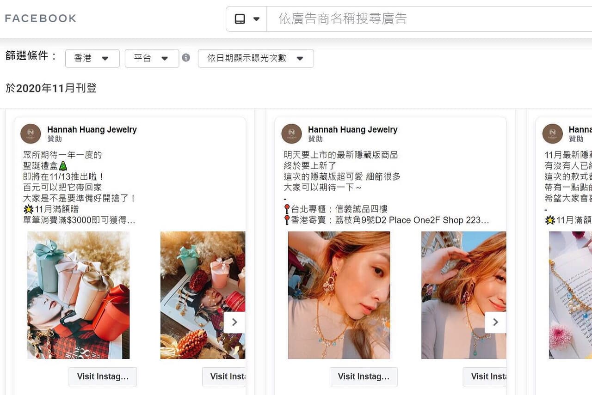The image size is (592, 395).
Task: Click Visit Instagram under second gift box image
Action: point(224,377)
